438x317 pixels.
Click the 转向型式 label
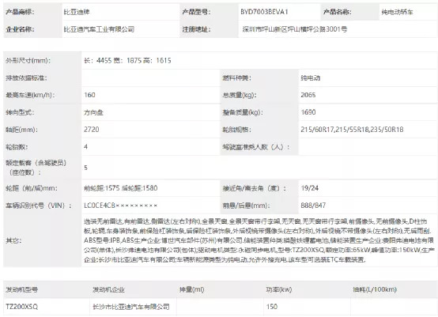[20, 112]
